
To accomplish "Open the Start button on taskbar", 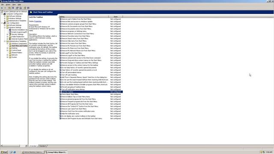I will coord(4,152).
